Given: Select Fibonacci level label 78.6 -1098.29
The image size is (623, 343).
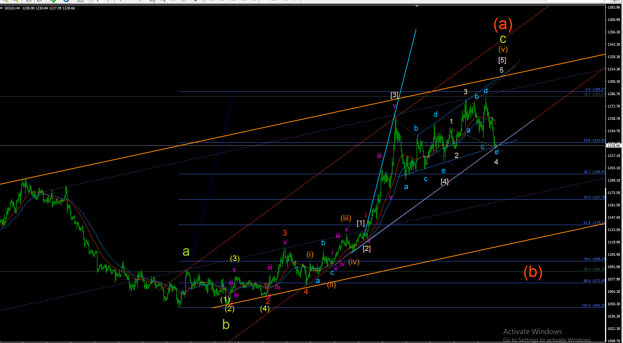Looking at the screenshot, I should pyautogui.click(x=594, y=259).
